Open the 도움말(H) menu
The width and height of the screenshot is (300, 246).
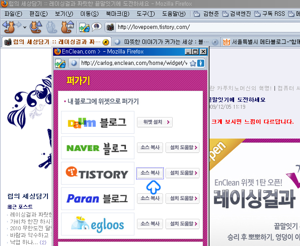coord(174,14)
